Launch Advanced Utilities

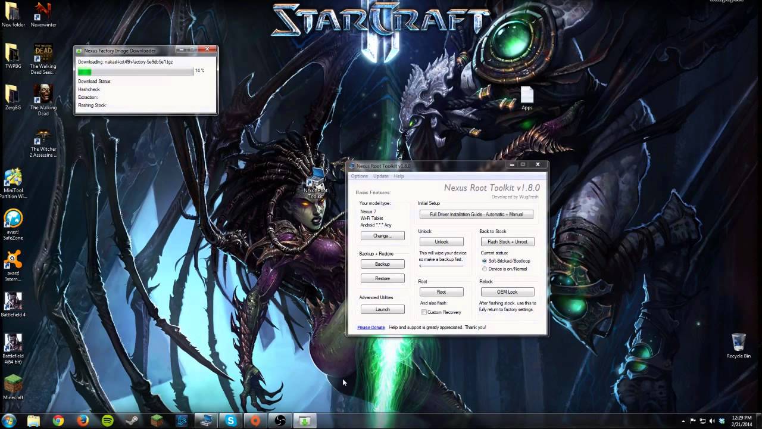pos(382,309)
